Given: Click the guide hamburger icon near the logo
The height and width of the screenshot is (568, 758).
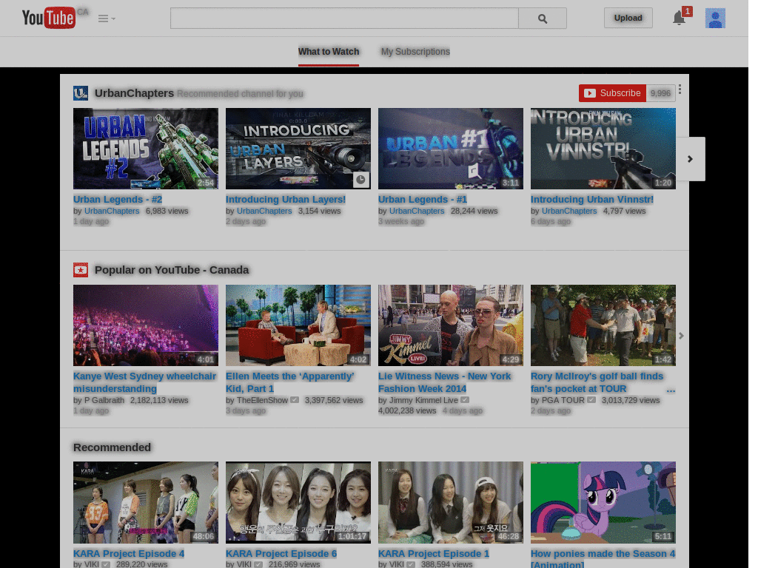Looking at the screenshot, I should (x=102, y=18).
